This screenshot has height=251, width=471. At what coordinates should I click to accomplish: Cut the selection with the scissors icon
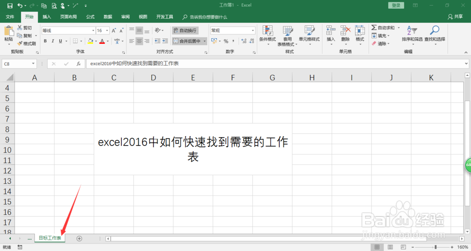(x=20, y=28)
